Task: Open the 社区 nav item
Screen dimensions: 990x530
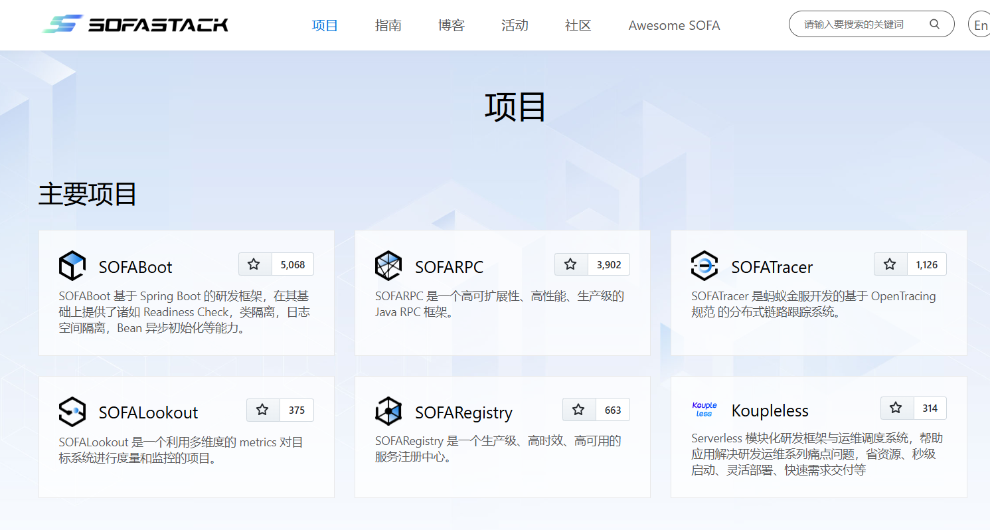Action: pos(578,25)
